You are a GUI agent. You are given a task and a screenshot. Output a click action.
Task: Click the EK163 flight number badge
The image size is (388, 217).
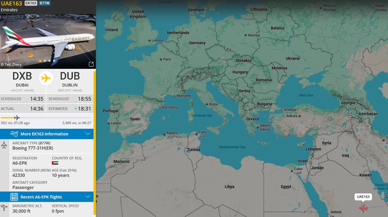pyautogui.click(x=31, y=3)
